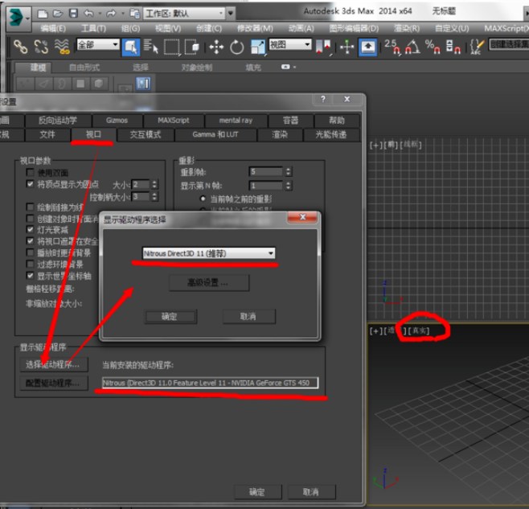
Task: Expand the redo history arrow
Action: pyautogui.click(x=123, y=14)
